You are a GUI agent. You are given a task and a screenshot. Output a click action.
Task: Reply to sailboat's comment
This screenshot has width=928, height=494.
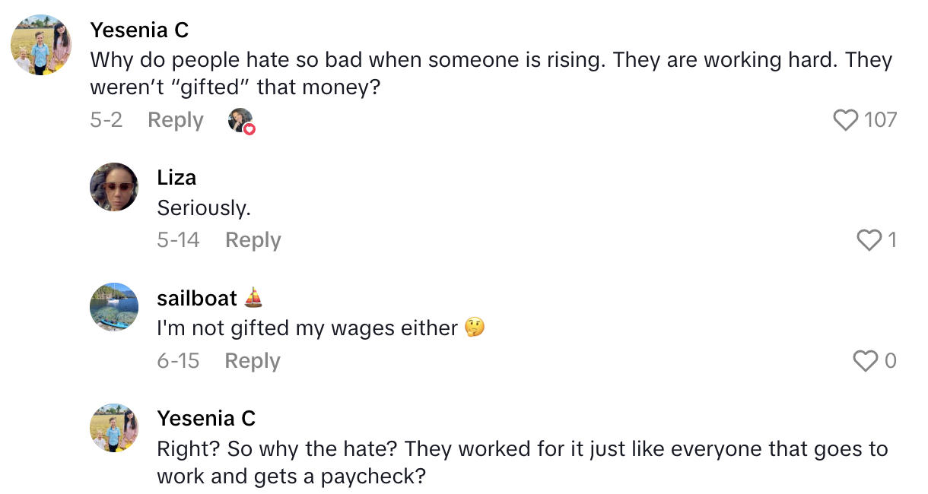tap(253, 361)
